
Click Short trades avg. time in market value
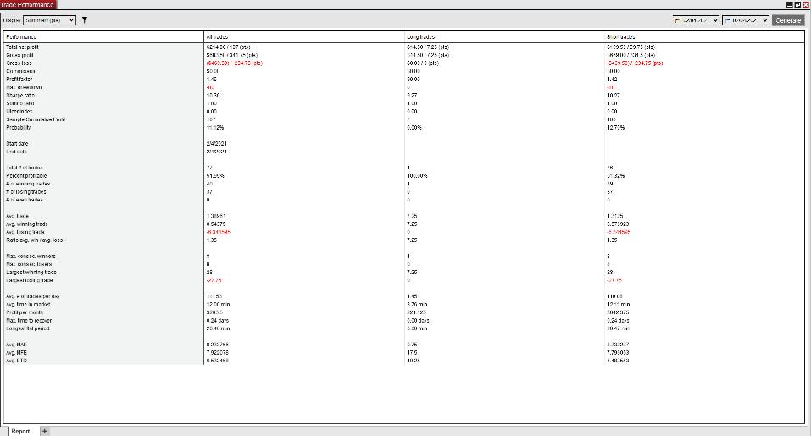click(619, 304)
